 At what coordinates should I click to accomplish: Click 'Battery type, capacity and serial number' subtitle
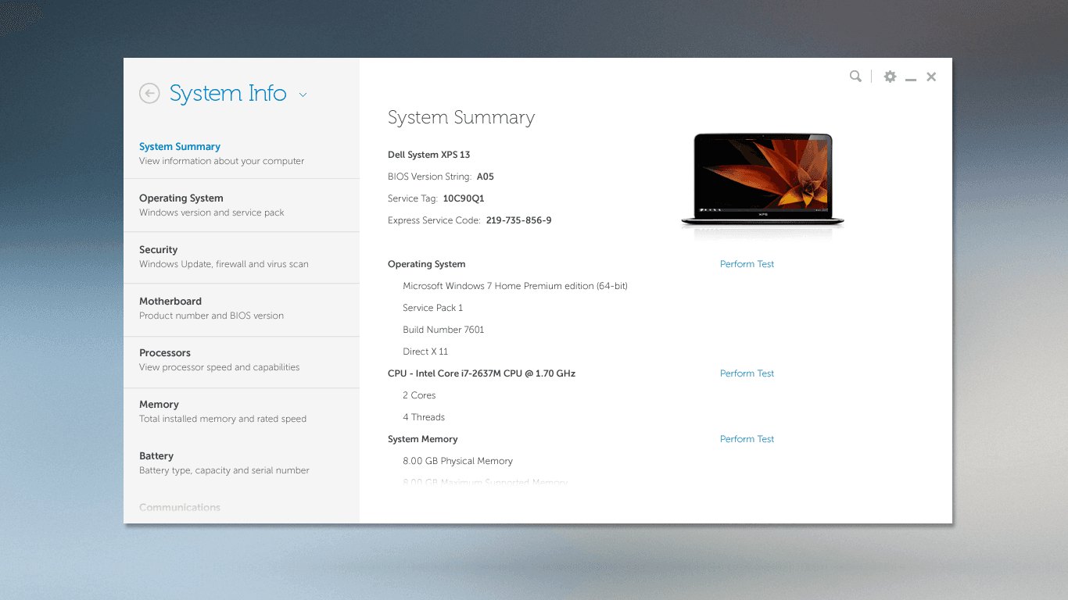224,470
